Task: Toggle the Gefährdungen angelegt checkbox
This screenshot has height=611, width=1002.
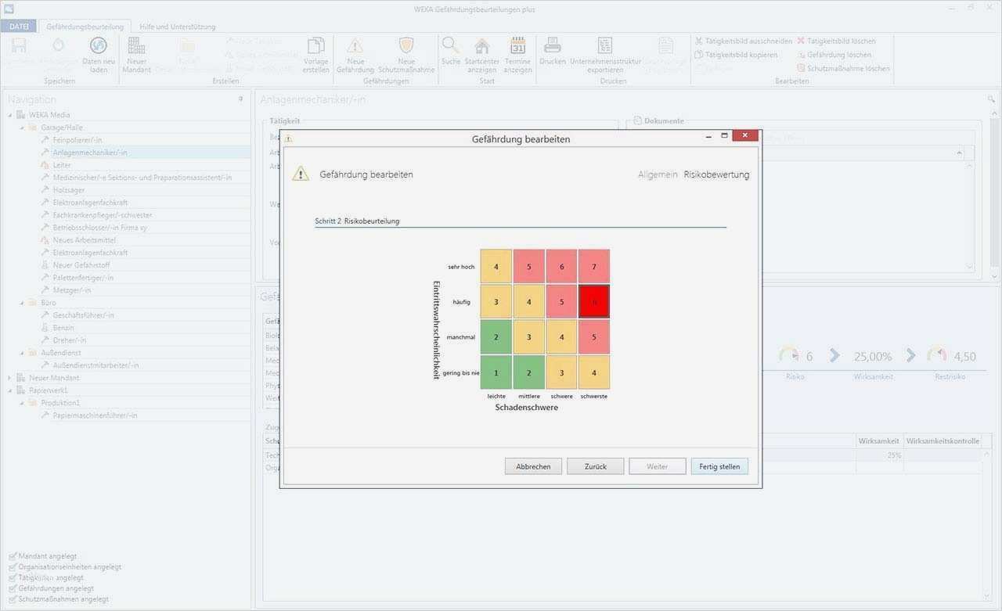Action: click(x=13, y=588)
